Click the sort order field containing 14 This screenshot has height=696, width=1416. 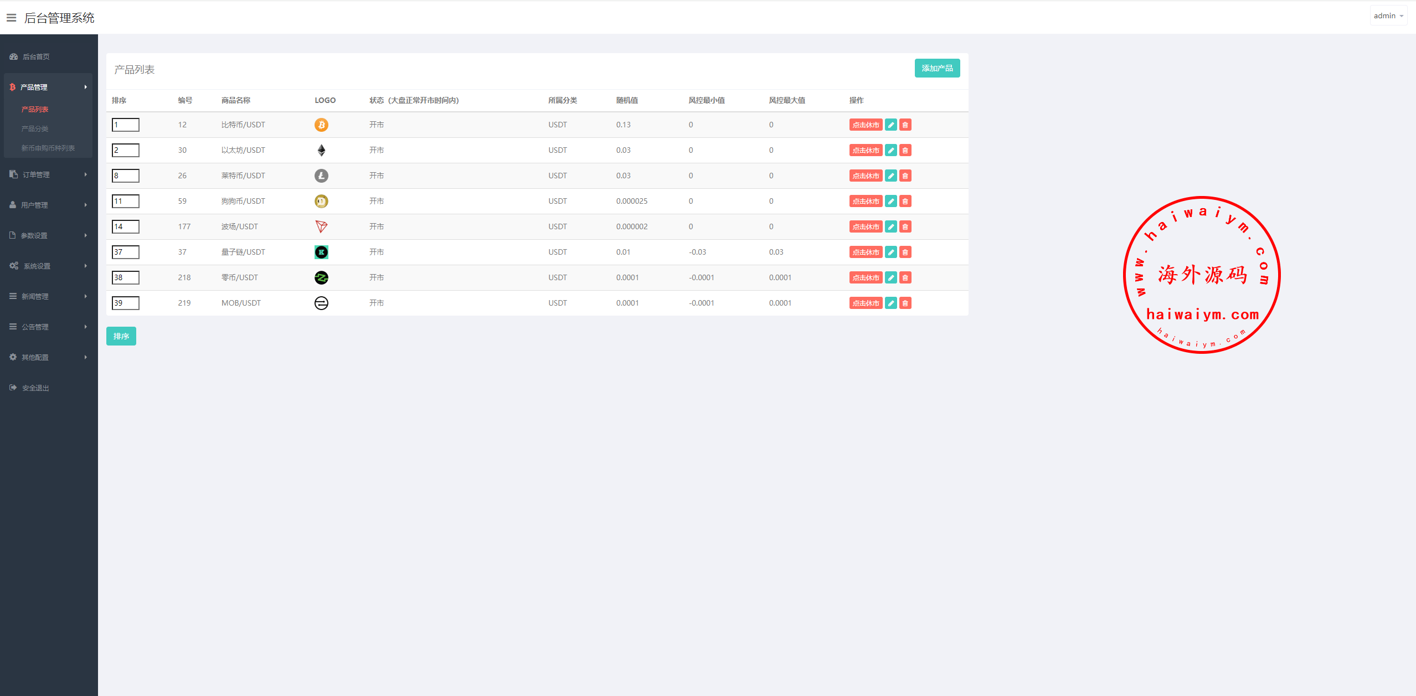126,227
